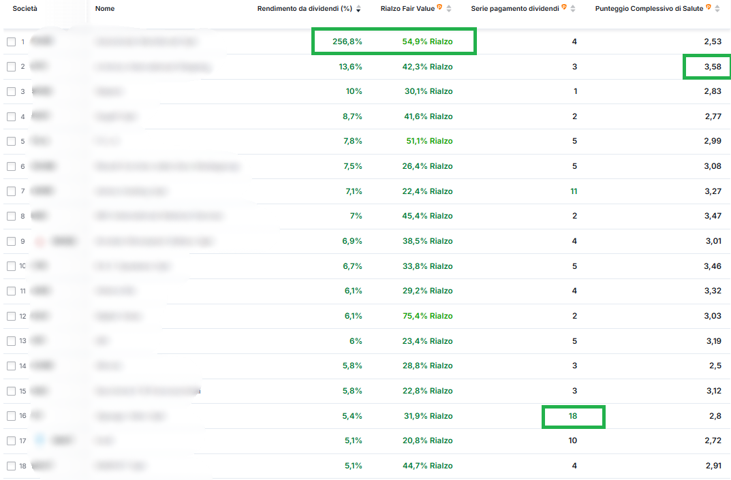
Task: Select the checkbox in row 7
Action: [11, 191]
